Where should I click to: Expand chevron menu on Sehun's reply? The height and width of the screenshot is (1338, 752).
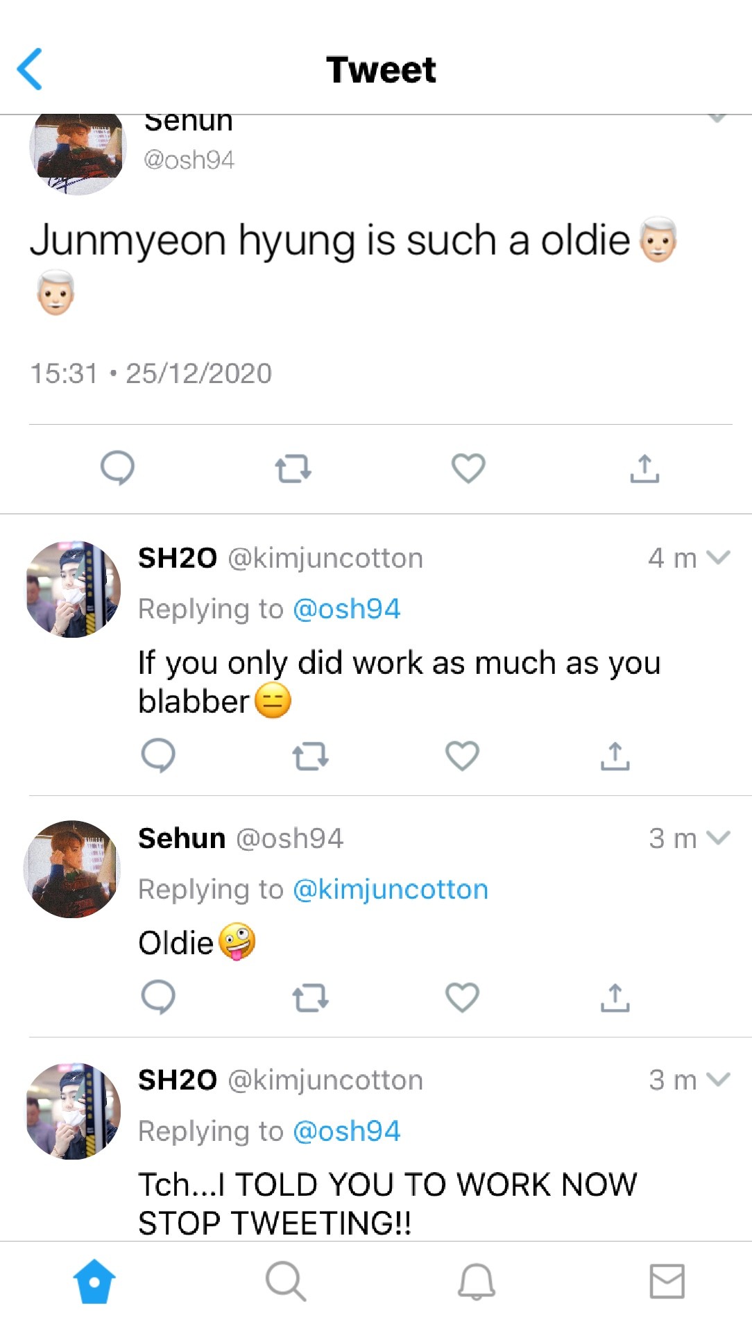718,838
